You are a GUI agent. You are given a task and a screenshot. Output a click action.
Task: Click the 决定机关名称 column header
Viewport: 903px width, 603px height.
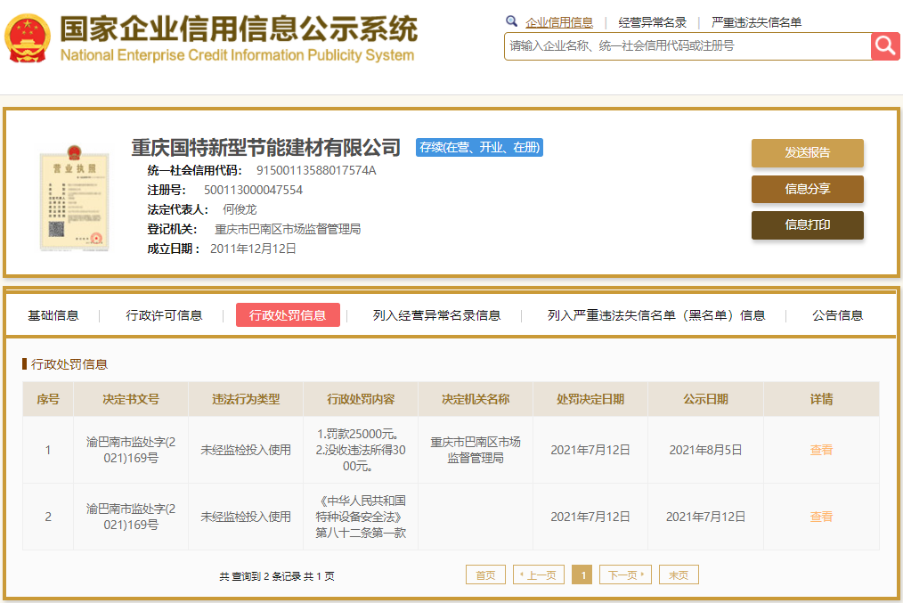(x=476, y=399)
